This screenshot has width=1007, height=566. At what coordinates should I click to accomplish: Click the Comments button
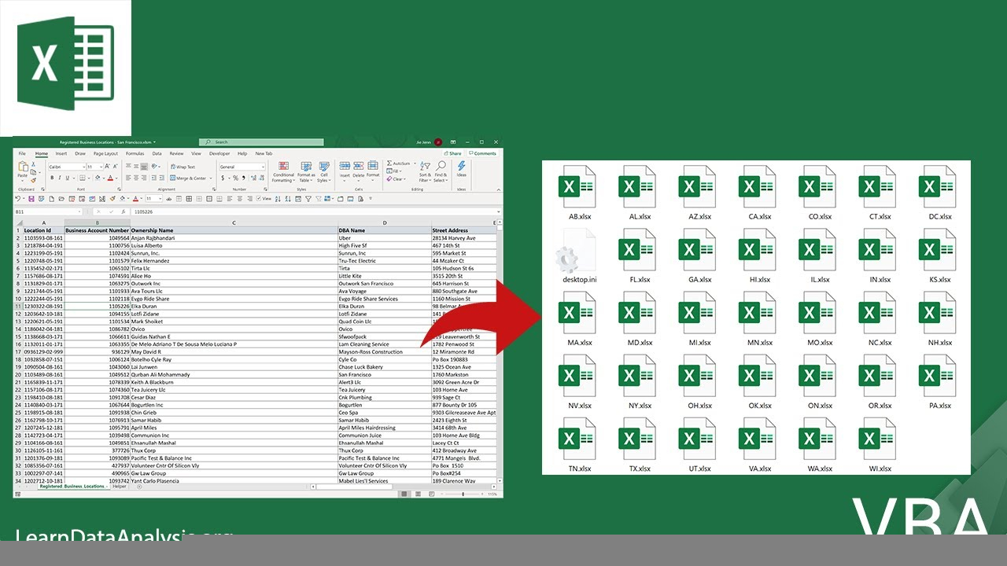coord(482,153)
